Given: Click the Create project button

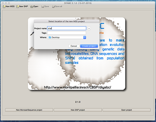Looking at the screenshot, I should tap(89, 46).
